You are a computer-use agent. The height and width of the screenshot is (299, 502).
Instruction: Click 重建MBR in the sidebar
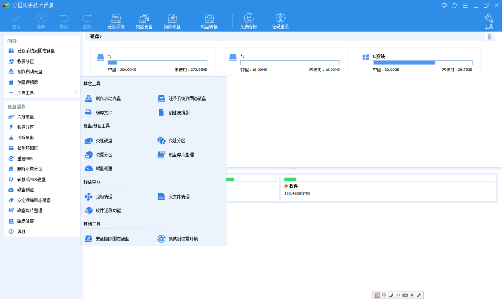click(23, 158)
